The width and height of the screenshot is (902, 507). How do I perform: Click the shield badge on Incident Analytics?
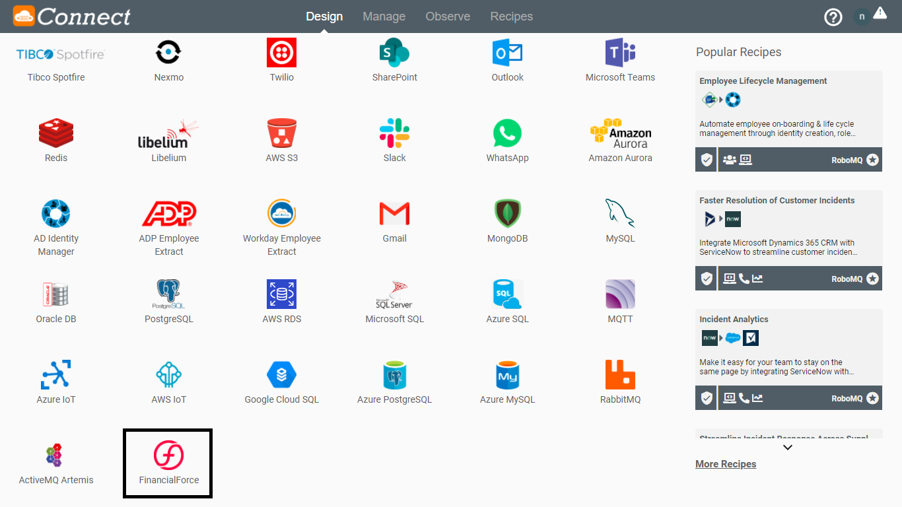point(706,398)
